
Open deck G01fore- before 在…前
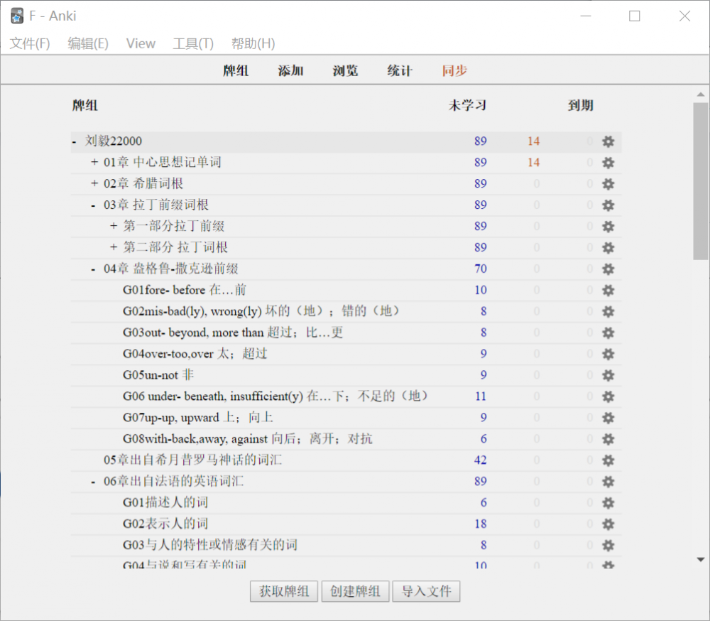pyautogui.click(x=185, y=290)
